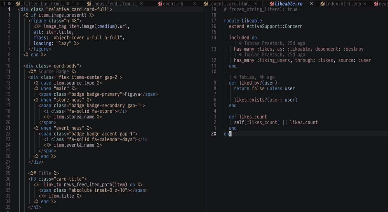Click the git blame icon beside 'Tobias, 4h ago'
Image resolution: width=388 pixels, height=212 pixels.
point(235,77)
